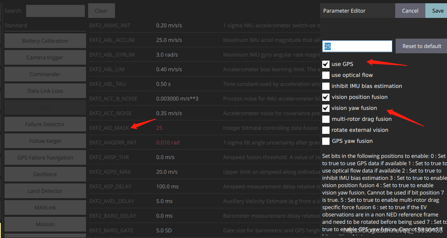Open Camera trigger parameter group
The image size is (447, 238).
(45, 57)
